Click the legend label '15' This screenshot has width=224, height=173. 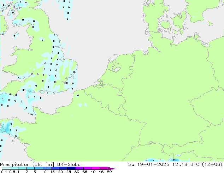pyautogui.click(x=52, y=172)
